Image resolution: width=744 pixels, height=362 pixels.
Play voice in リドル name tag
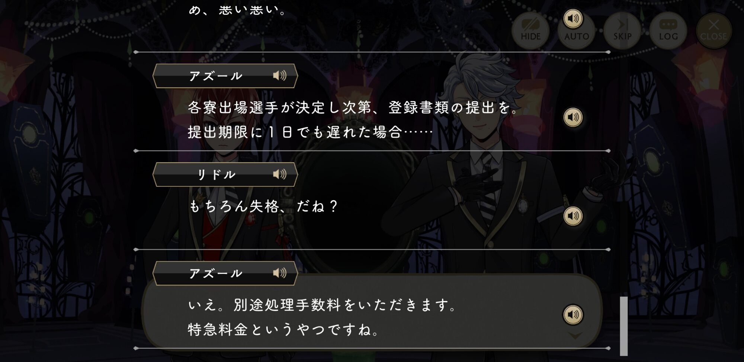279,174
